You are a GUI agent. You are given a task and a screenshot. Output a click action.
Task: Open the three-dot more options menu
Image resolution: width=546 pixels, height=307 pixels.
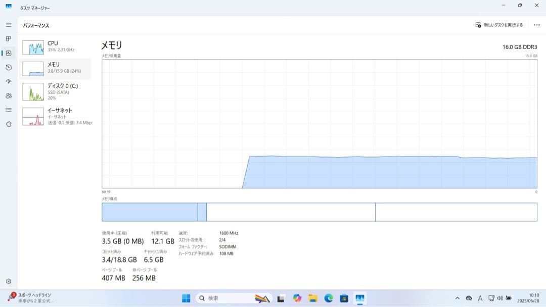click(x=536, y=25)
